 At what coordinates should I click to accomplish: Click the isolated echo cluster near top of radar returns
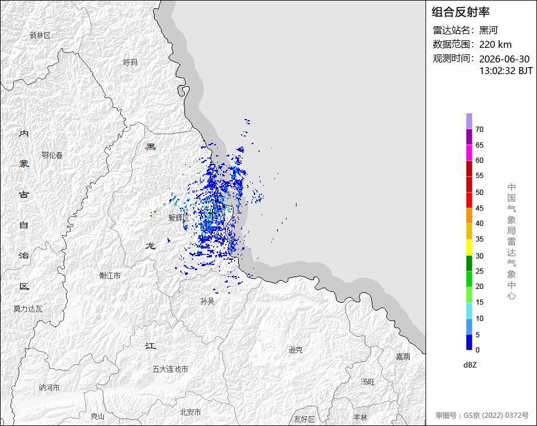point(247,121)
